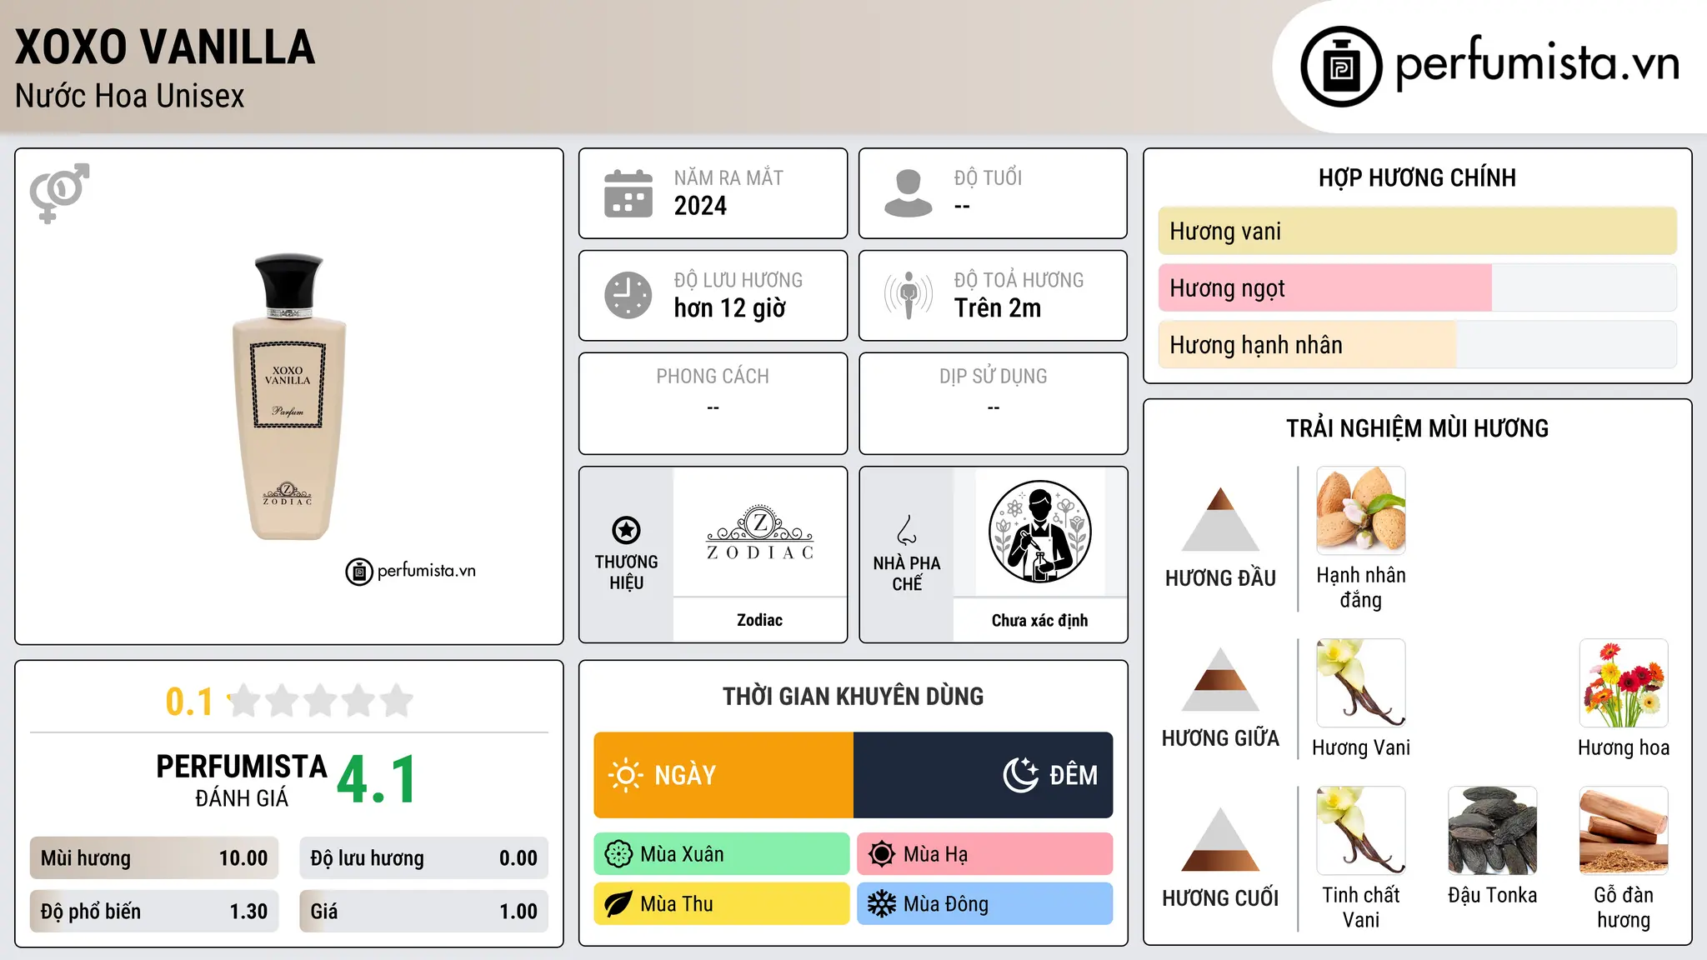Click the nose icon above Nhà pha chế
Viewport: 1707px width, 960px height.
click(x=907, y=530)
